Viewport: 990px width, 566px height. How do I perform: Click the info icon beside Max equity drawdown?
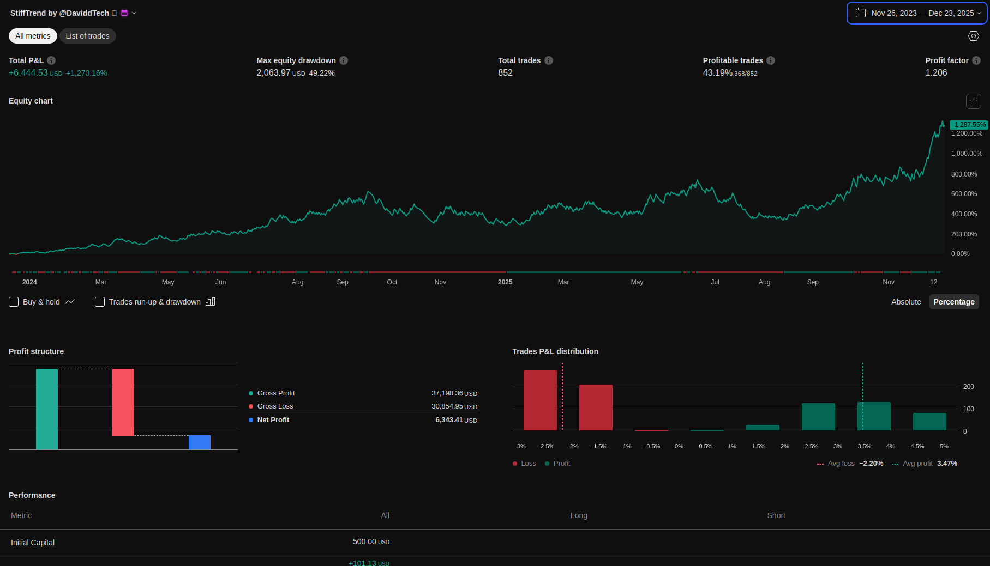(344, 60)
